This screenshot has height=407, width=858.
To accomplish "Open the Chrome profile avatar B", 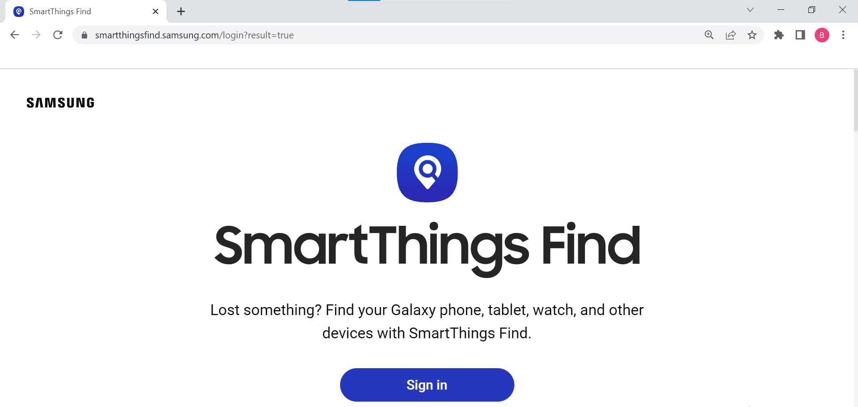I will coord(822,35).
